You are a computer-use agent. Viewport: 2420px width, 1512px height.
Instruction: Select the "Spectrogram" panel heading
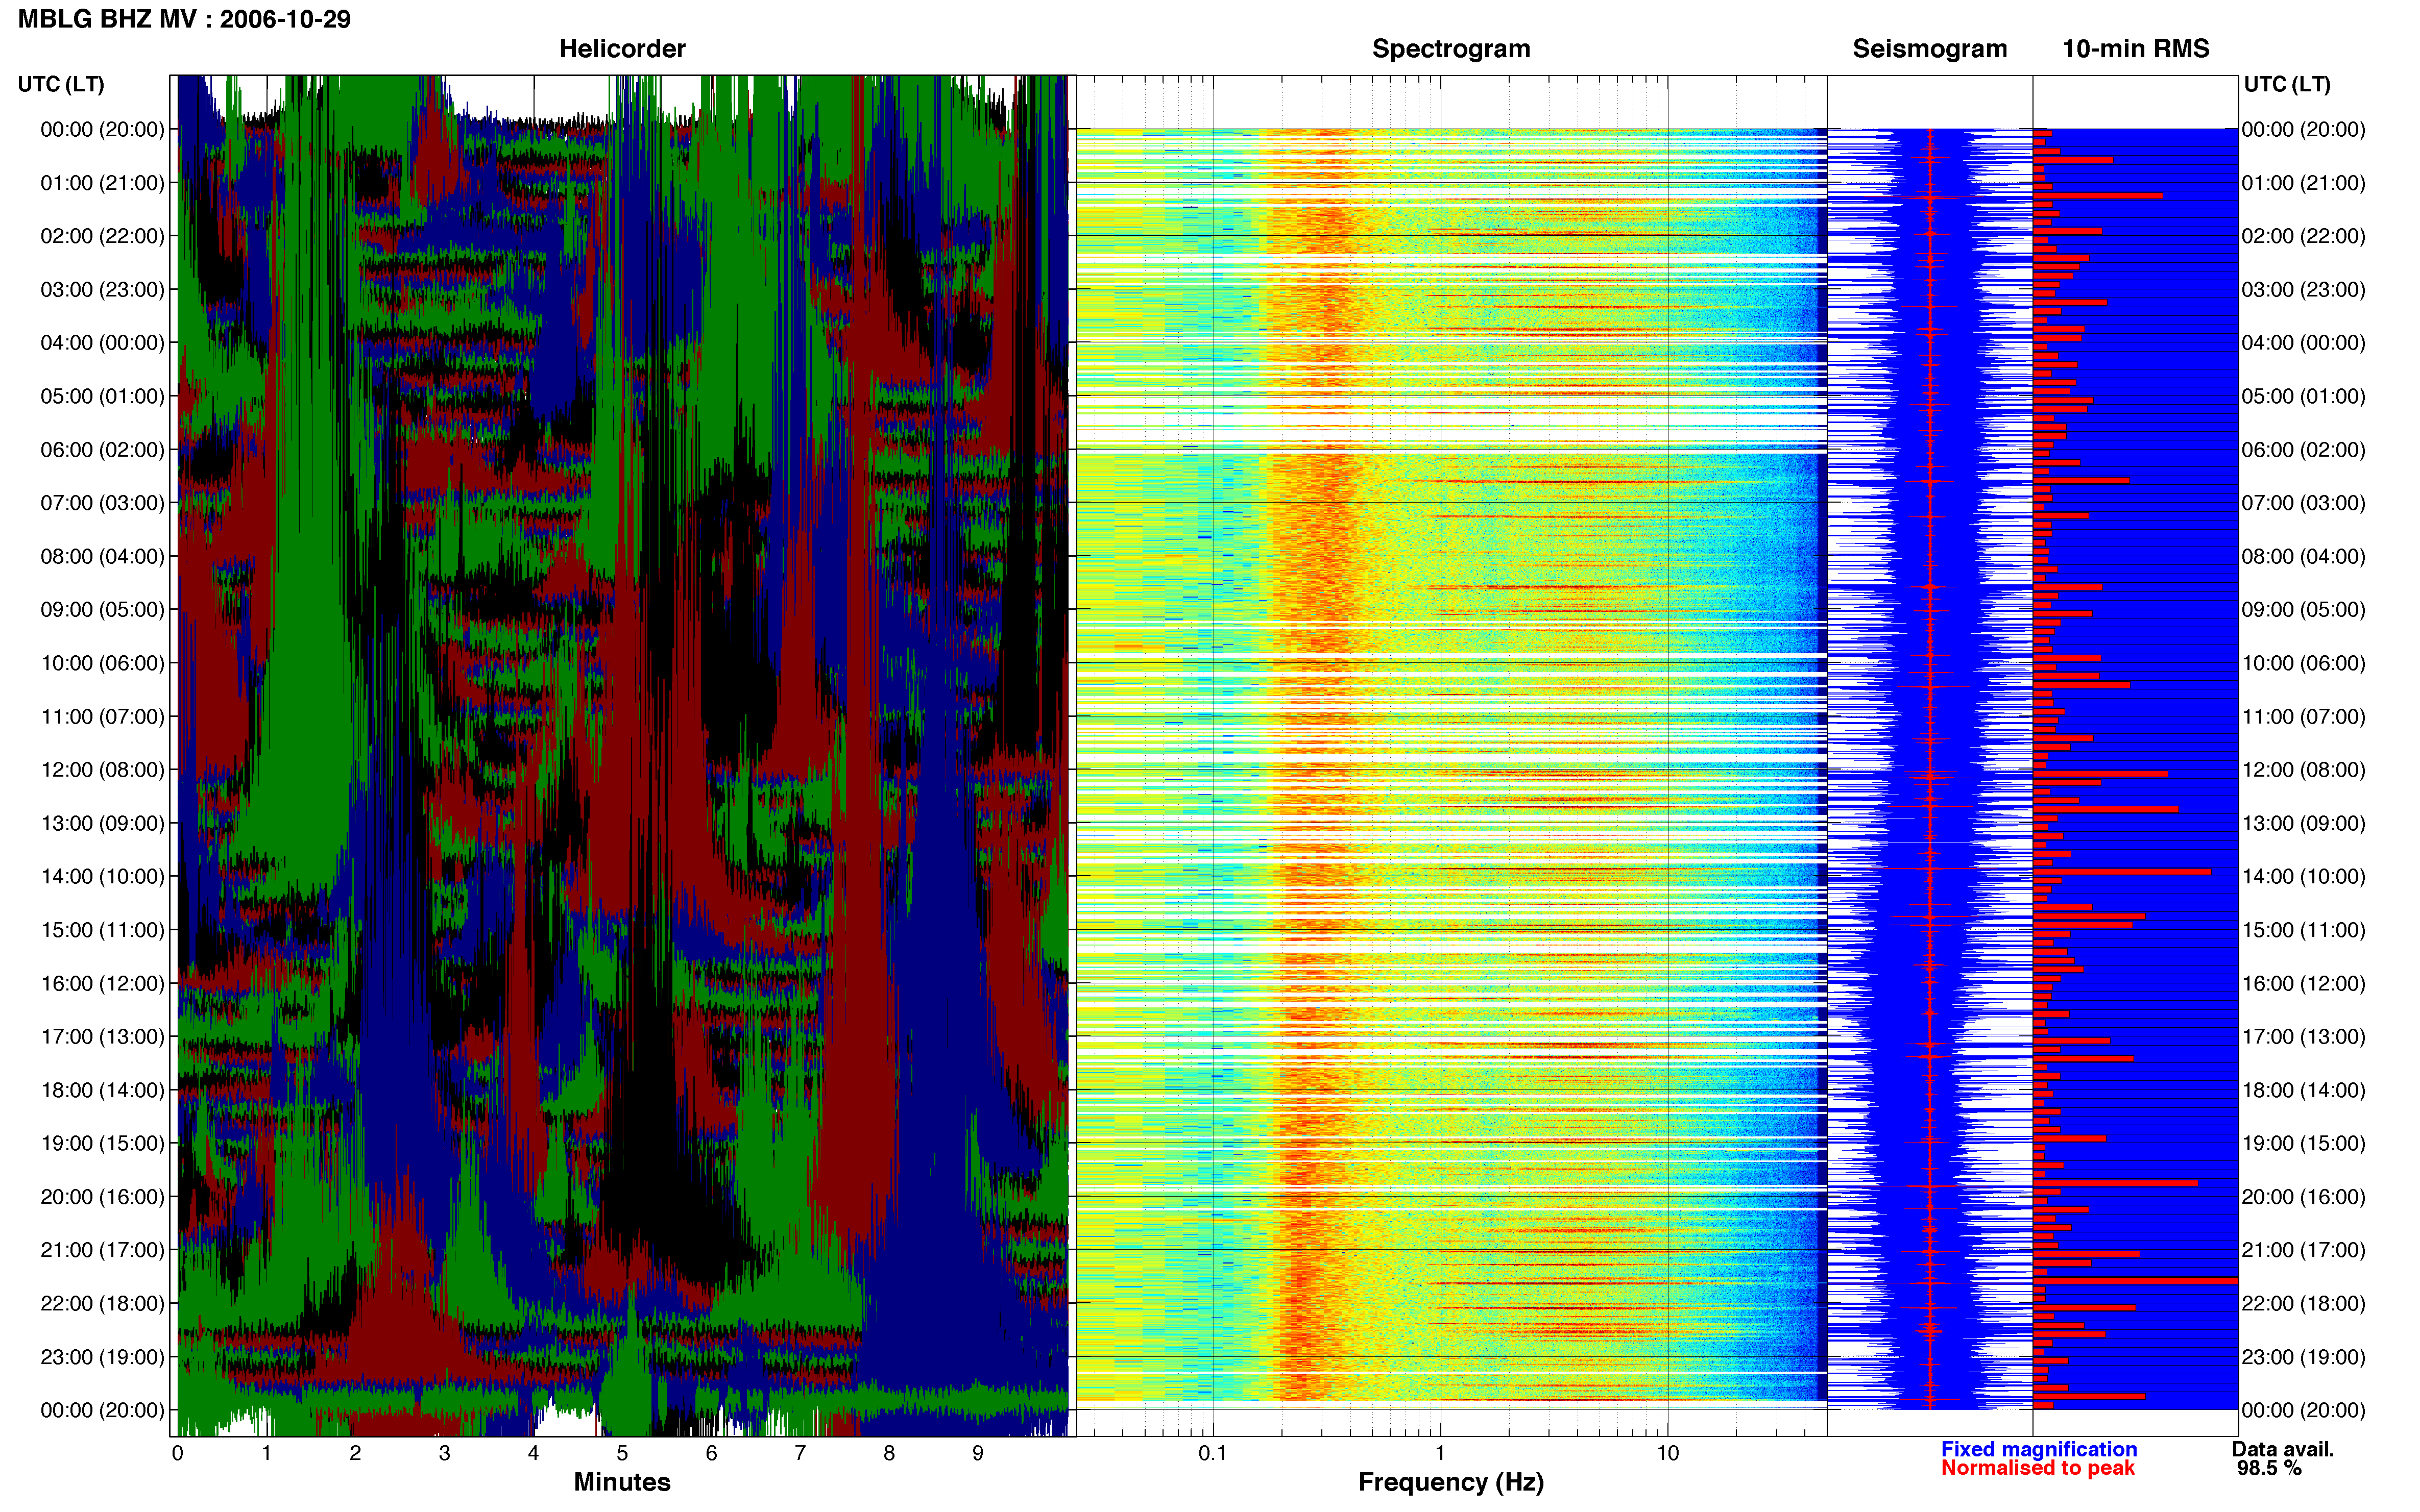pos(1450,49)
